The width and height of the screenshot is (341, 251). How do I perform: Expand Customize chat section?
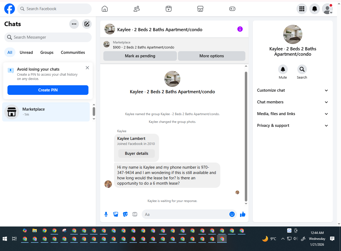click(x=293, y=90)
